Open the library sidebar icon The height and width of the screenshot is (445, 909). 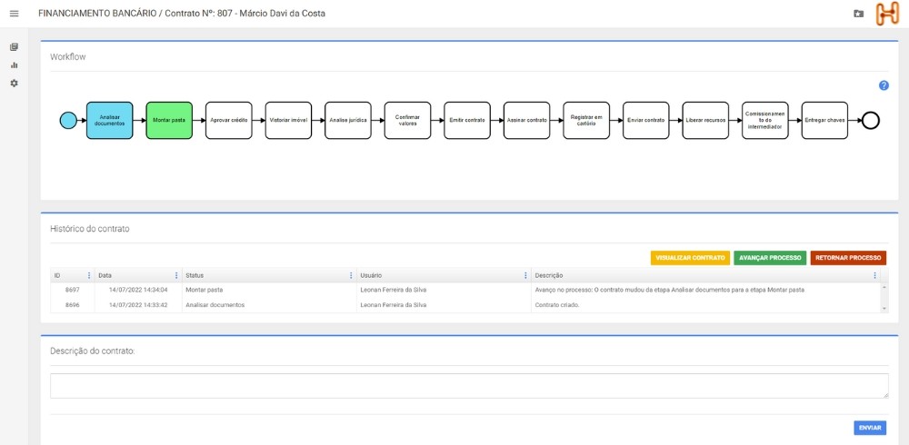click(14, 47)
